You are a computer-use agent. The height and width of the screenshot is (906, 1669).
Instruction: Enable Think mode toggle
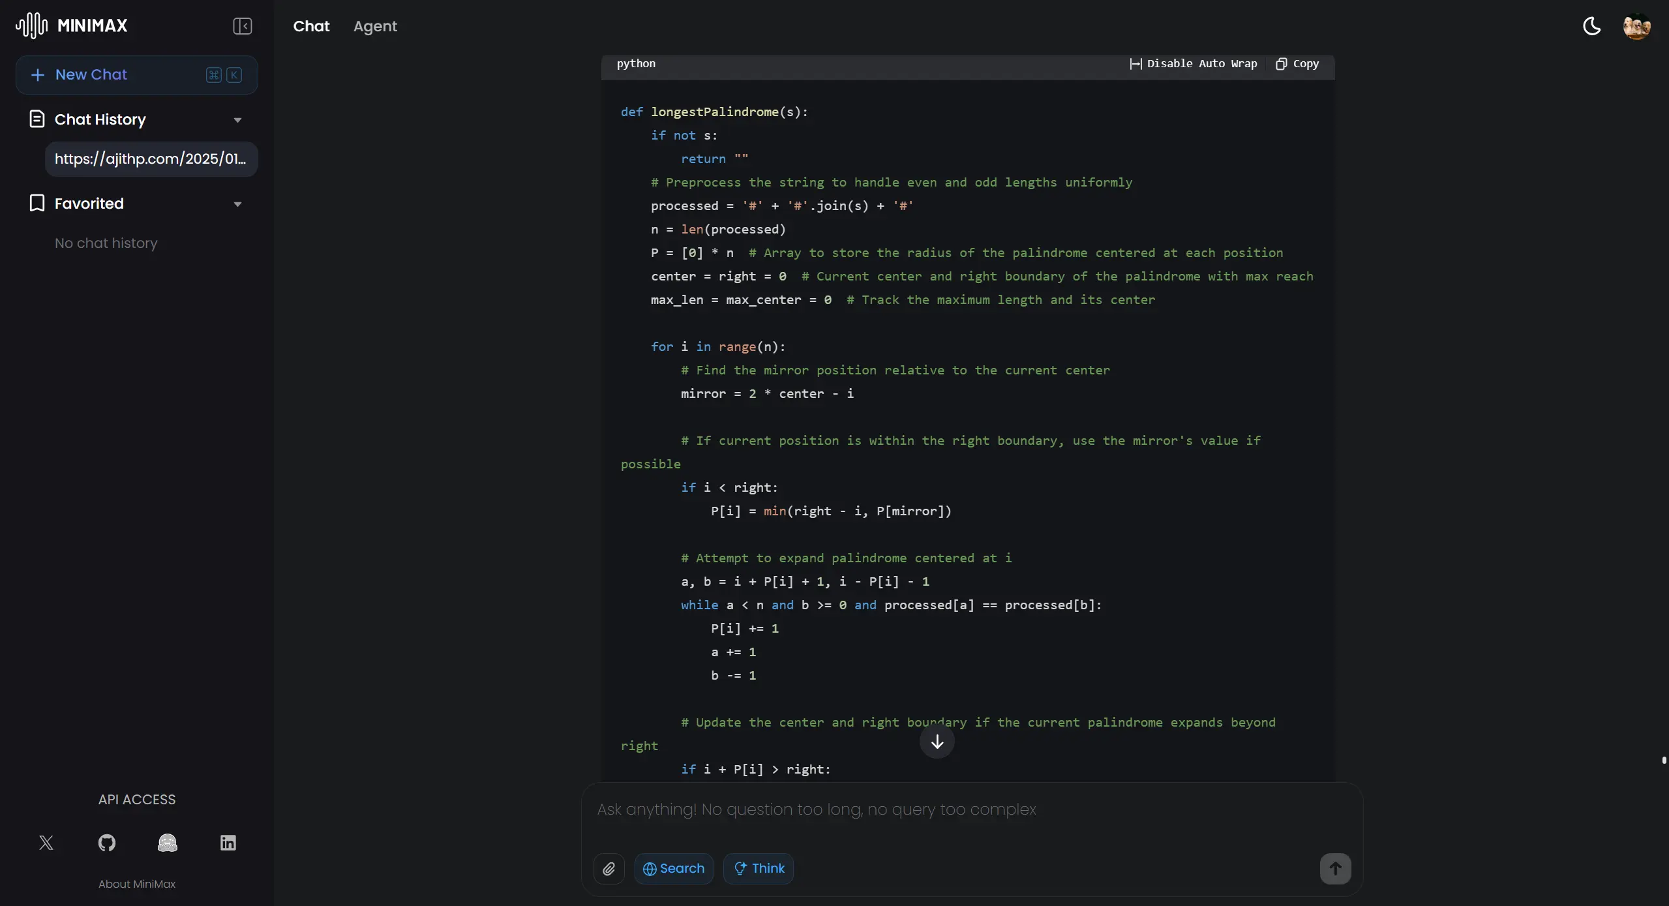(x=759, y=868)
